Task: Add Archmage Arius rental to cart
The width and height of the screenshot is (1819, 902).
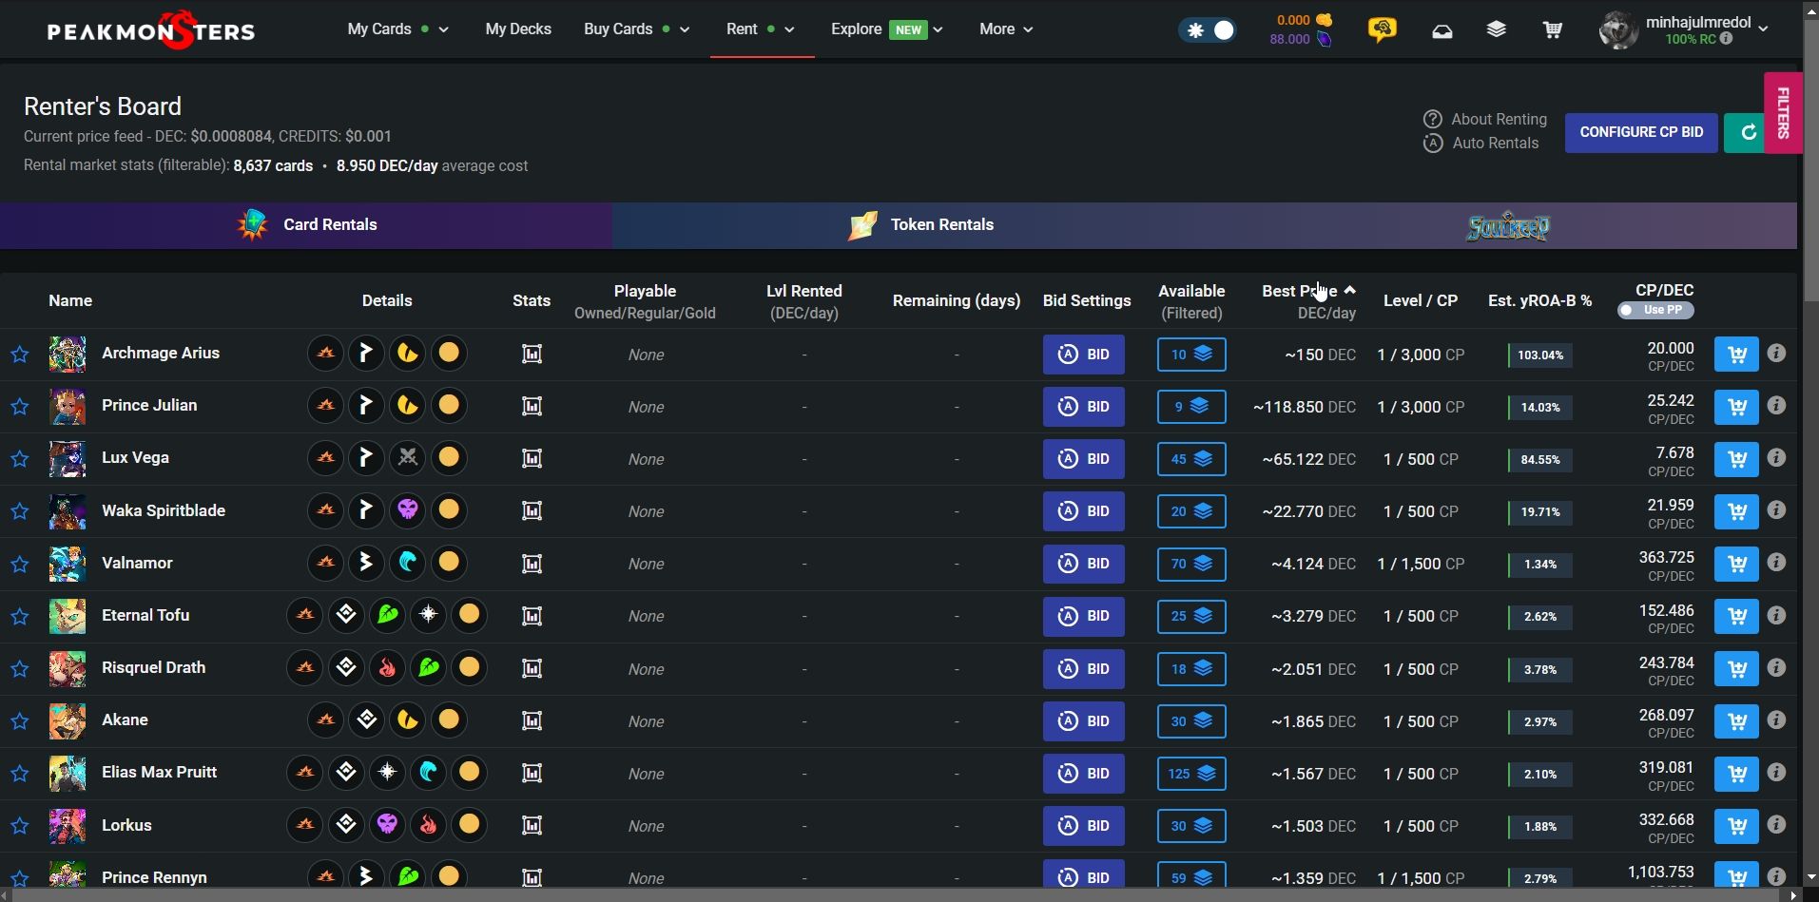Action: click(1736, 355)
